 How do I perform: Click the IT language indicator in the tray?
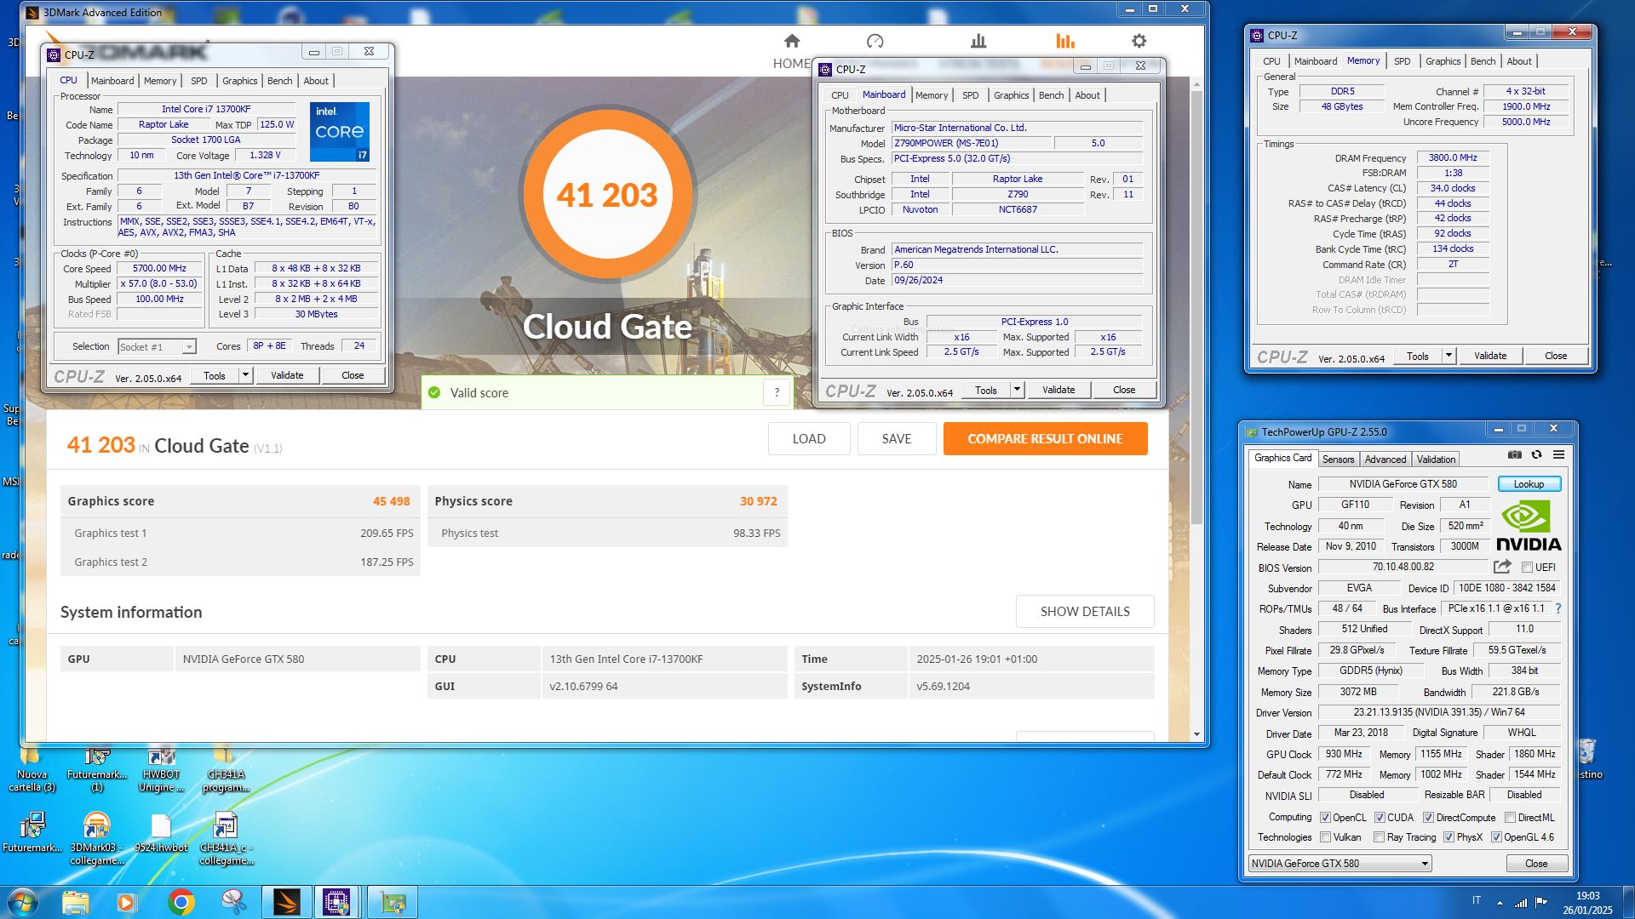1476,900
